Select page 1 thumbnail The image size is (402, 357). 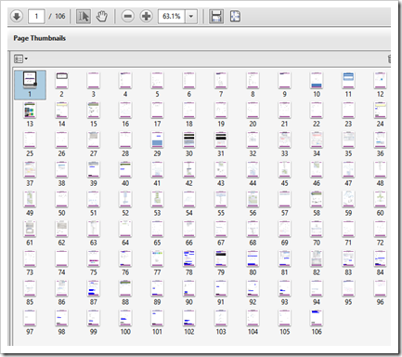click(x=30, y=80)
